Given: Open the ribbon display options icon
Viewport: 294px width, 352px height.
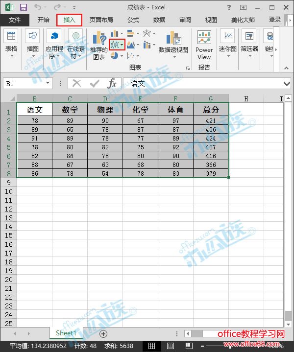Looking at the screenshot, I should point(243,7).
